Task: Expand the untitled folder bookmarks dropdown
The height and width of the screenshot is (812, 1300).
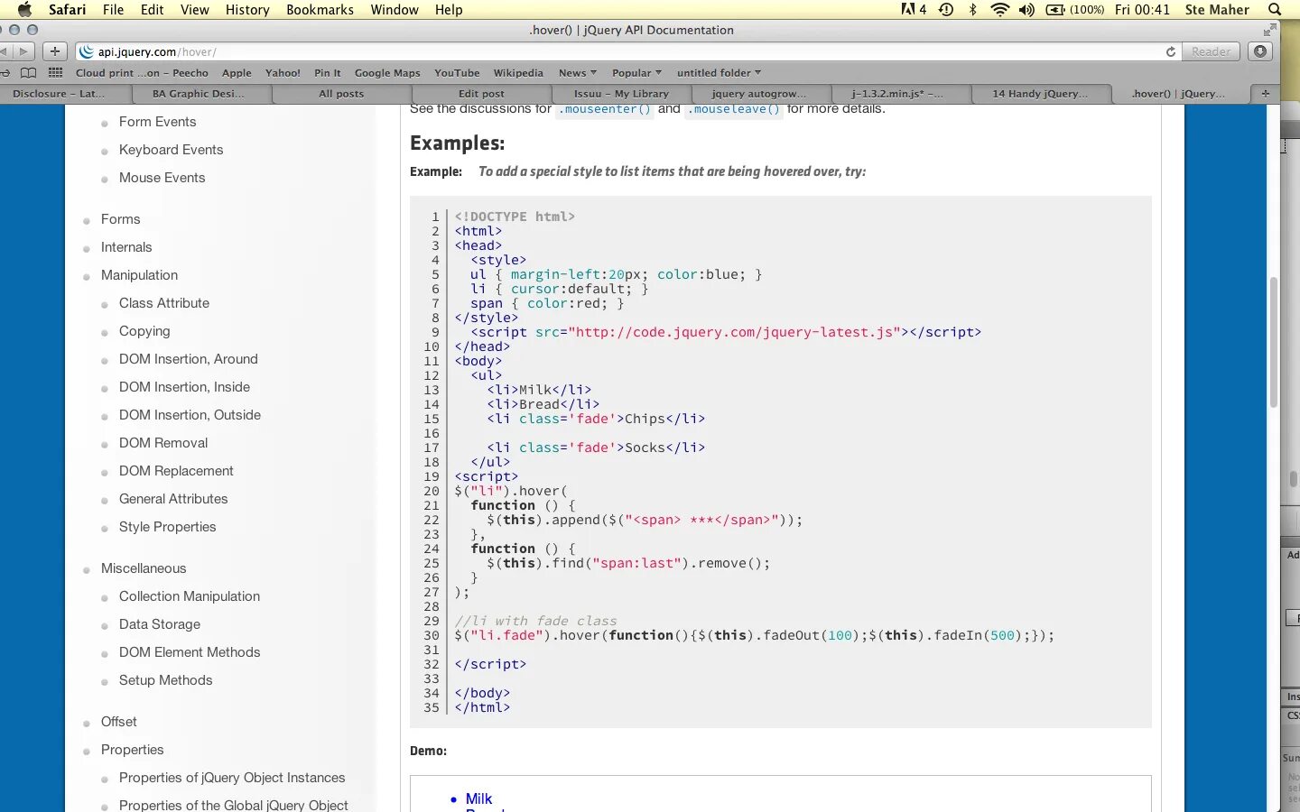Action: (719, 73)
